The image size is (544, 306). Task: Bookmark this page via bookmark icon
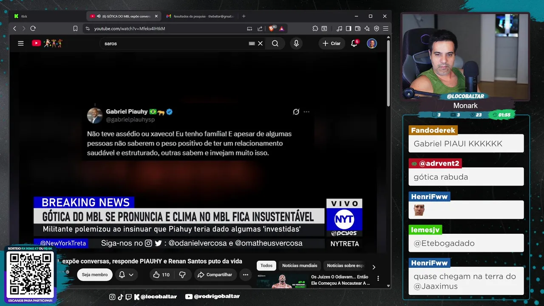pos(75,28)
